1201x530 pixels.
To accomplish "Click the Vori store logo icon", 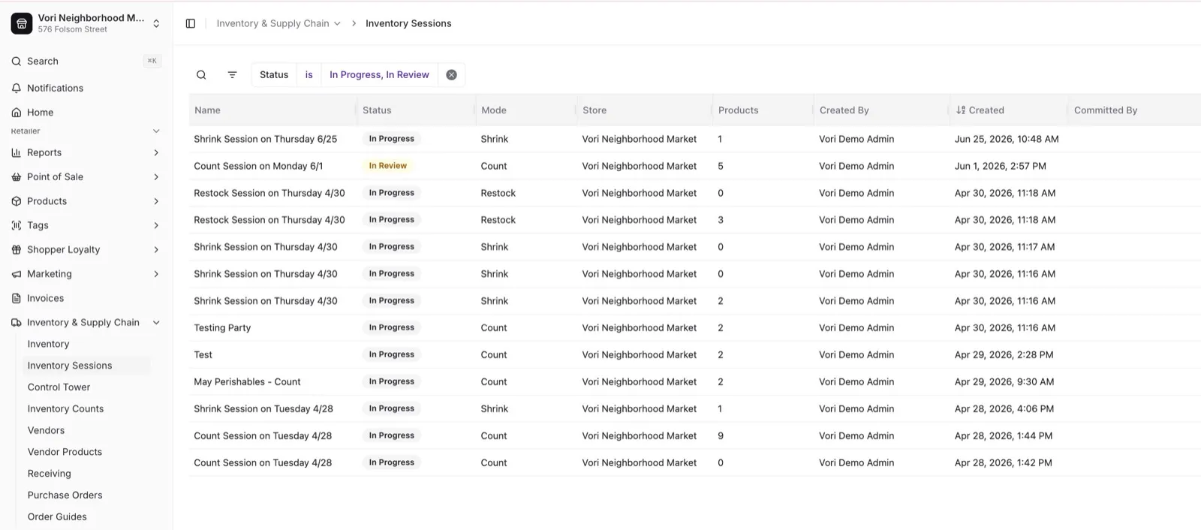I will click(x=22, y=23).
